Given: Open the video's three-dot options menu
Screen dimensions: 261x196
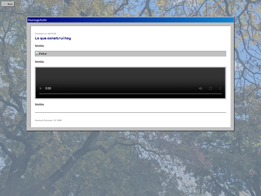Looking at the screenshot, I should click(x=220, y=89).
